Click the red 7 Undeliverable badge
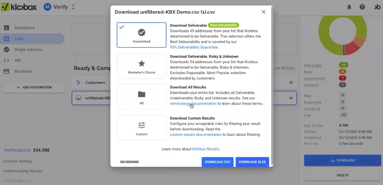The image size is (383, 185). 343,78
